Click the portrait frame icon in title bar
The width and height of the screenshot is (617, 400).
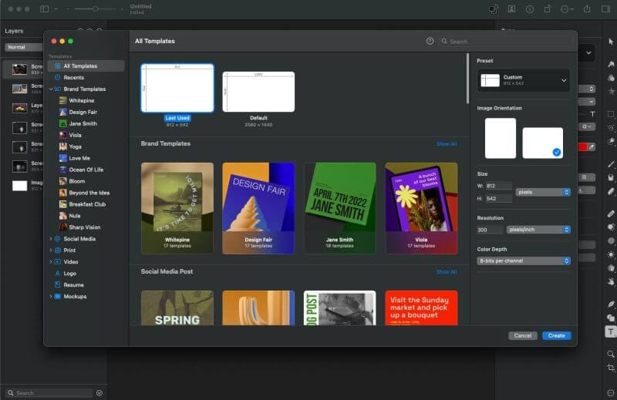click(x=511, y=8)
